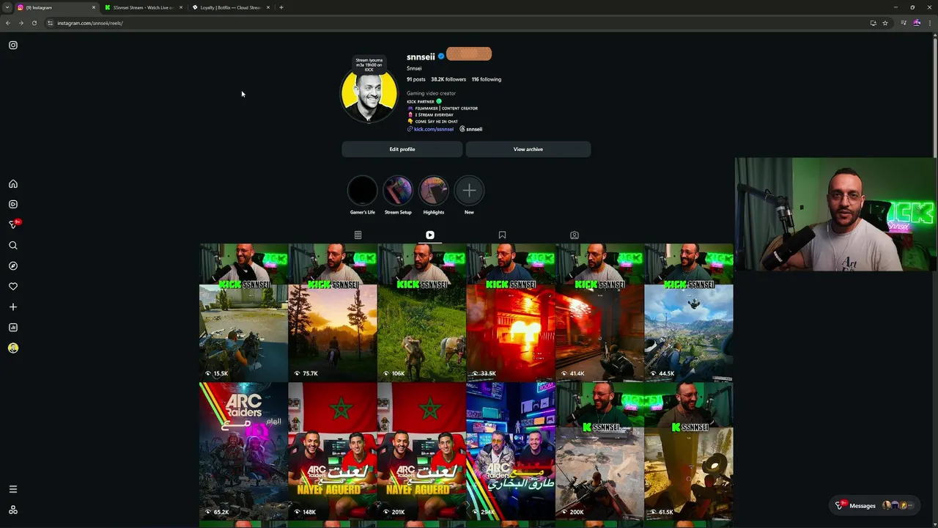Open the tab search dropdown arrow
938x528 pixels.
7,7
